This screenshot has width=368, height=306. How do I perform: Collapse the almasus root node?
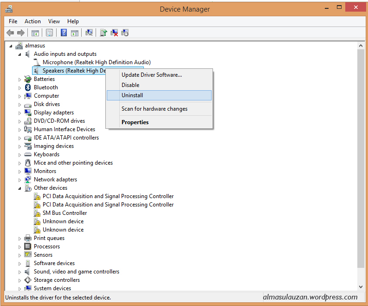(x=11, y=46)
